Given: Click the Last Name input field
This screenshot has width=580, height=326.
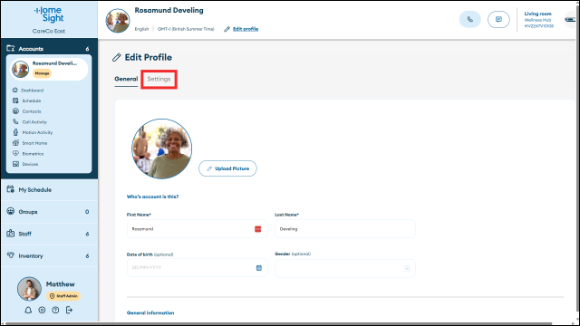Looking at the screenshot, I should (345, 229).
